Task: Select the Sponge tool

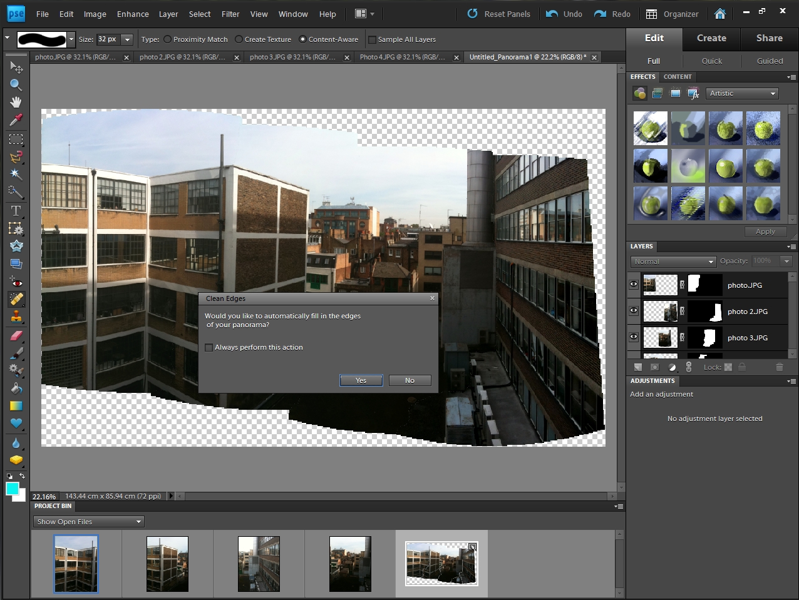Action: point(16,460)
